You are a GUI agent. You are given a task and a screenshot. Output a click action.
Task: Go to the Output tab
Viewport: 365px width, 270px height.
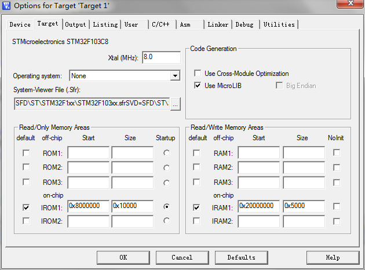(x=75, y=24)
